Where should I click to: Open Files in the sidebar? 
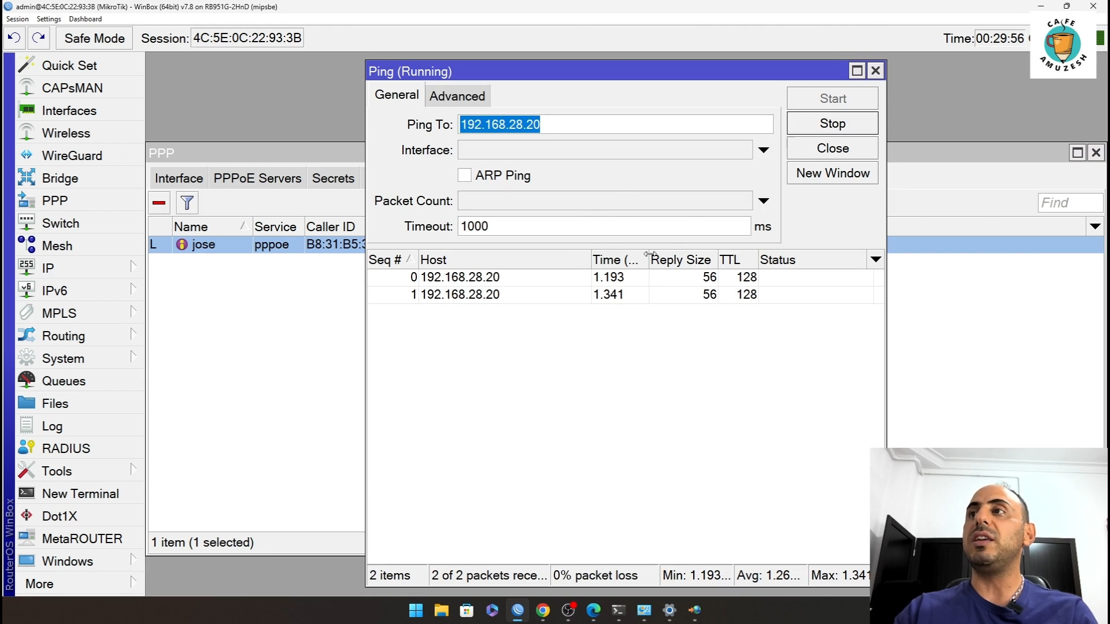[80, 403]
